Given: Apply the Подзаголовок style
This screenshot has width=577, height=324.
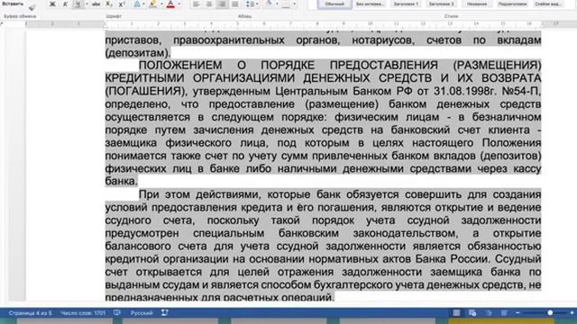Looking at the screenshot, I should pos(512,4).
